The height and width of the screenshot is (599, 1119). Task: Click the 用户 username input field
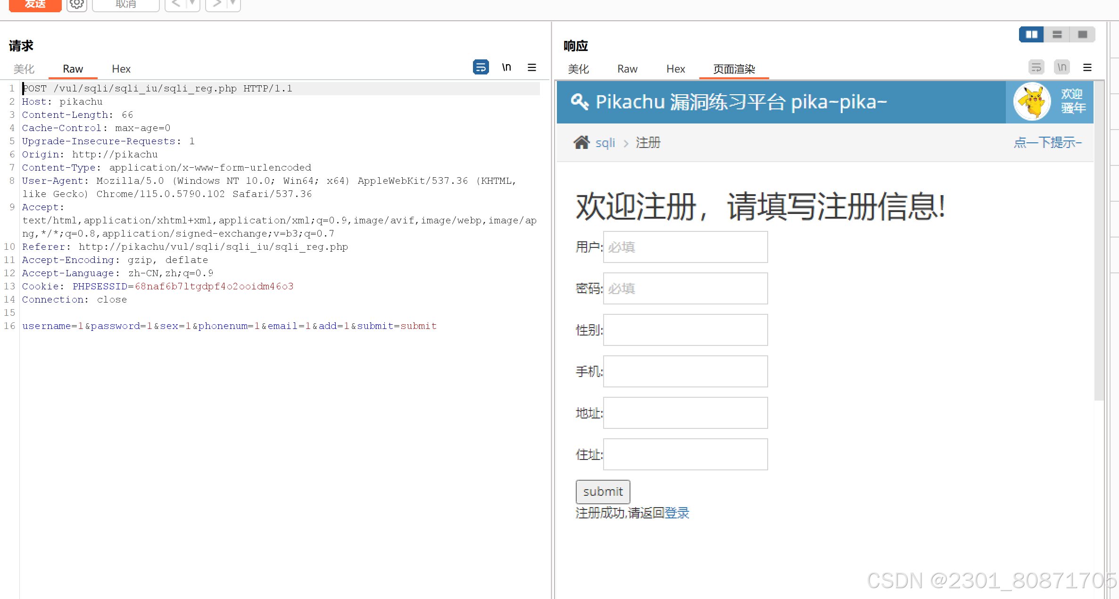(685, 247)
